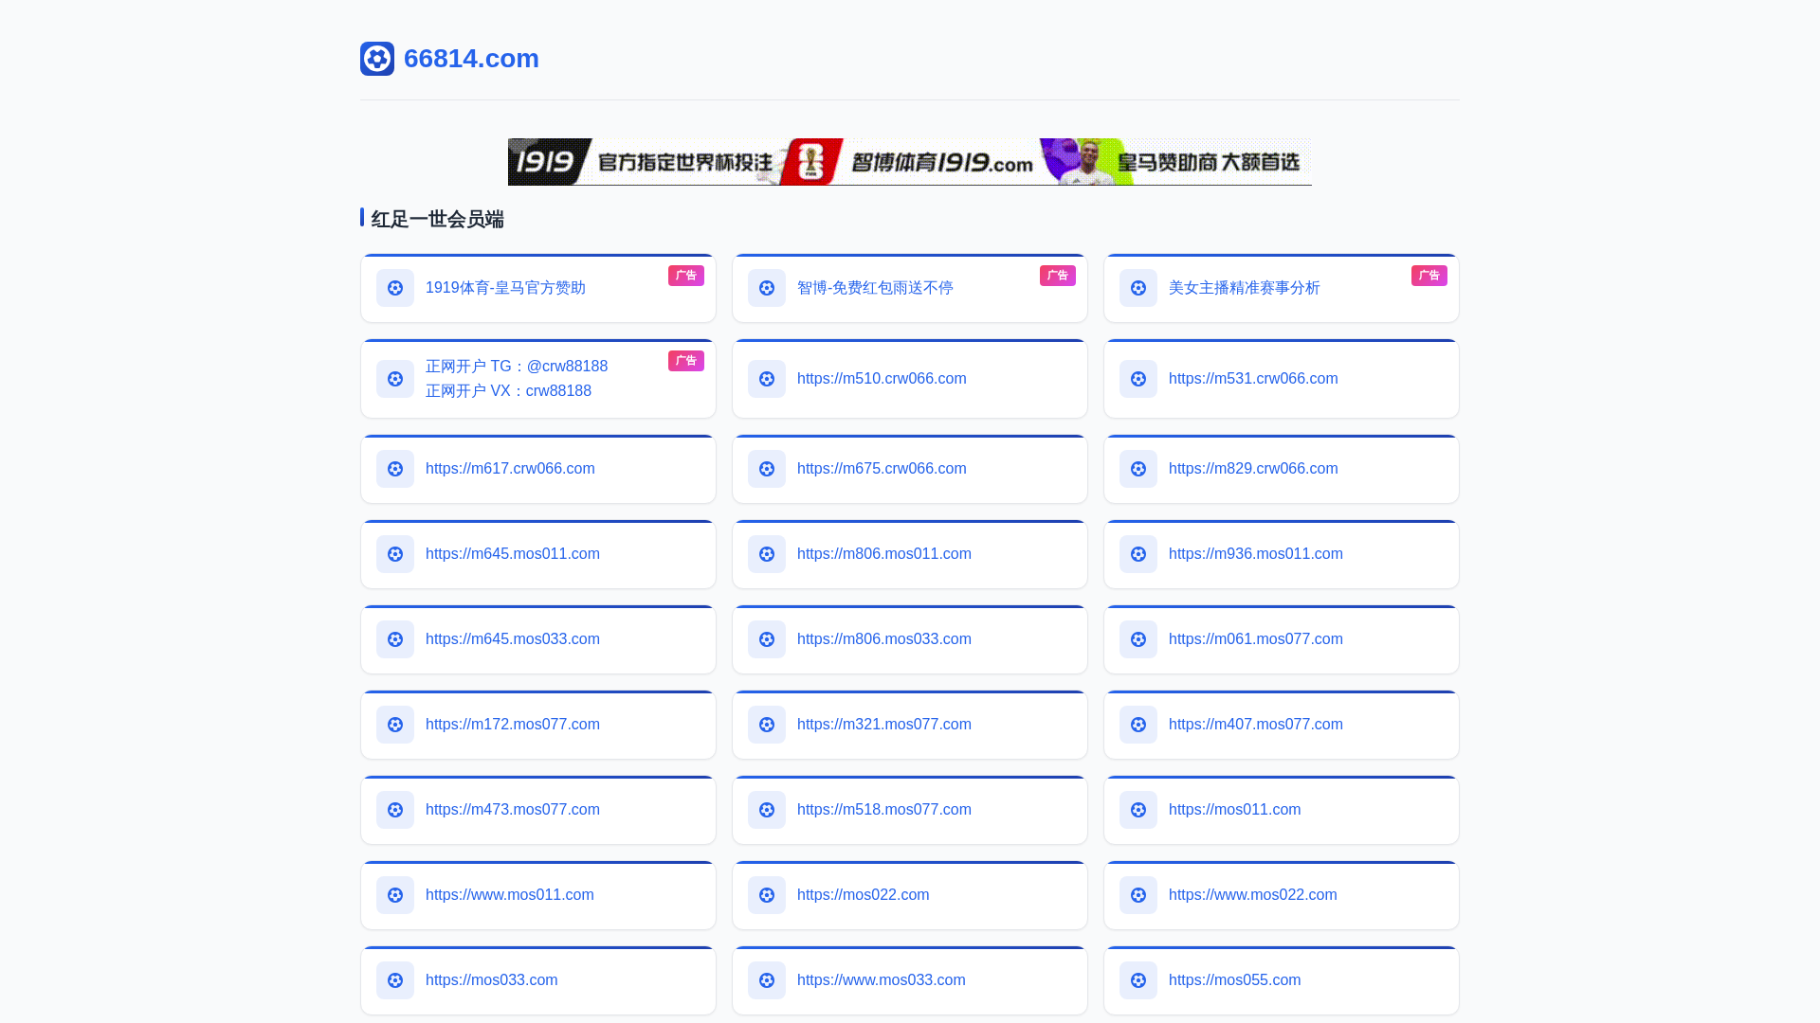The width and height of the screenshot is (1820, 1023).
Task: Click soccer icon beside www.mos011.com
Action: pyautogui.click(x=395, y=895)
